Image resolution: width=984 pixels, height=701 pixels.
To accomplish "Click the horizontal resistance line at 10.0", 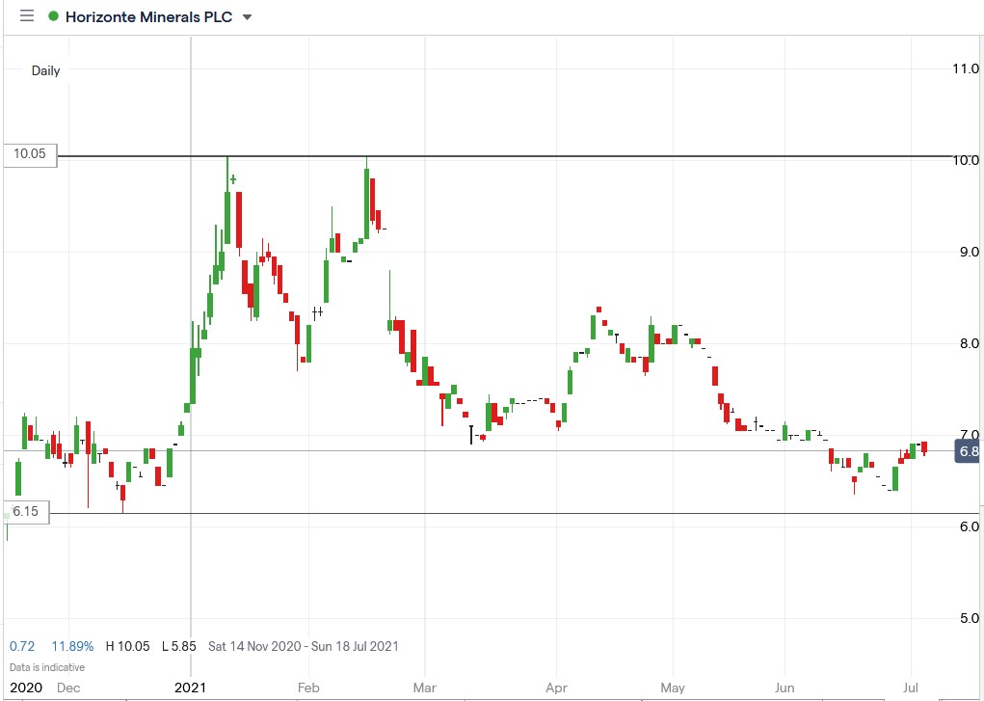I will point(578,154).
